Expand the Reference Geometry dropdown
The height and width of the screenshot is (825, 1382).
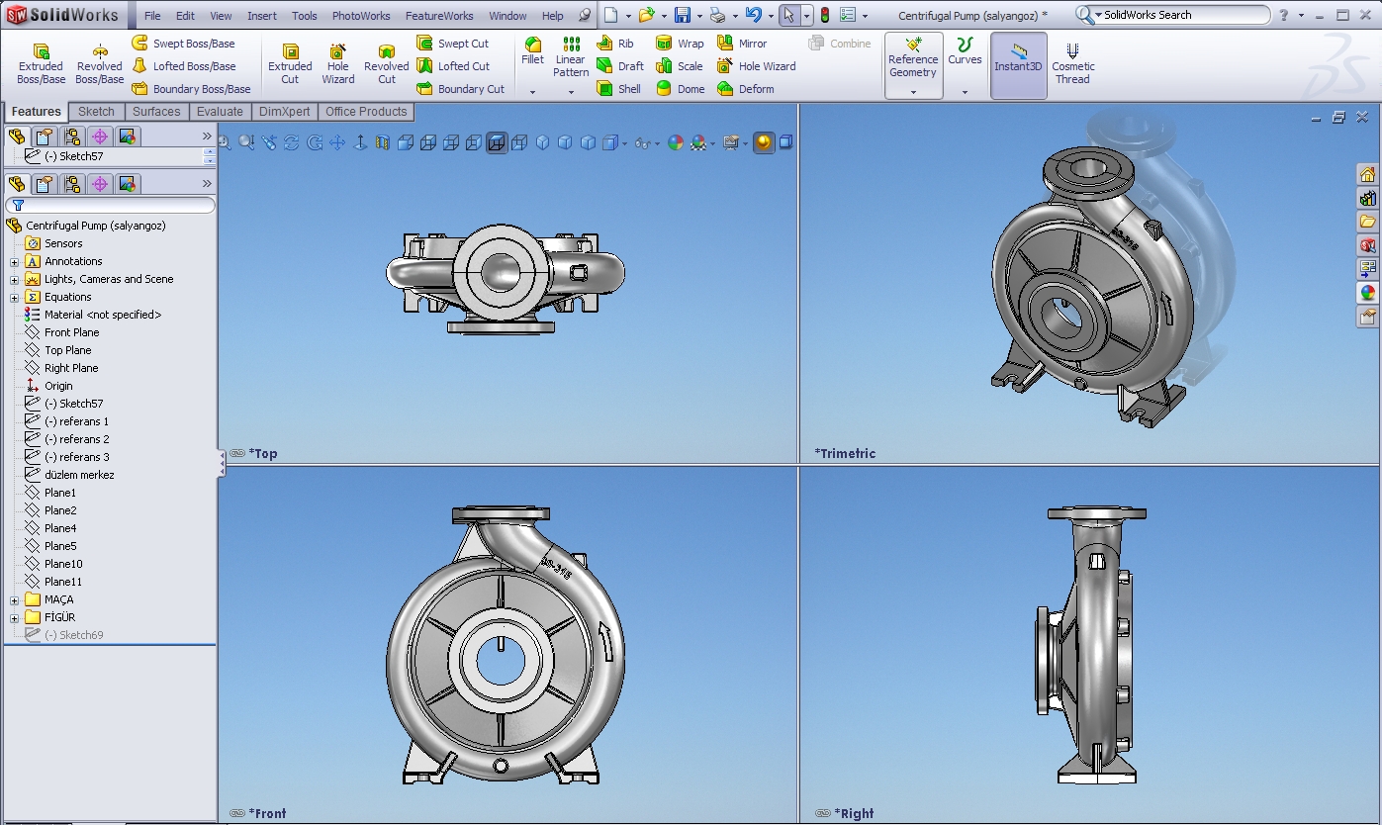pos(913,92)
